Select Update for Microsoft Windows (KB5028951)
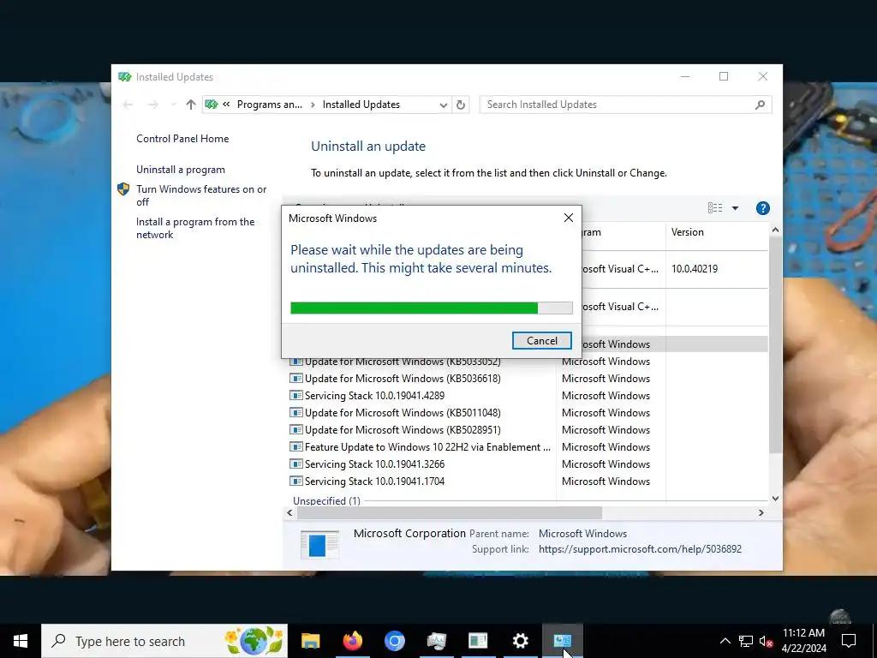 point(403,430)
